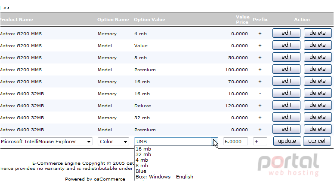
Task: Edit the G400 32MB 16 mb row
Action: pyautogui.click(x=286, y=93)
